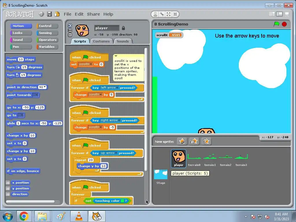Image resolution: width=296 pixels, height=222 pixels.
Task: Toggle the sprite drag lock icon
Action: [x=123, y=28]
